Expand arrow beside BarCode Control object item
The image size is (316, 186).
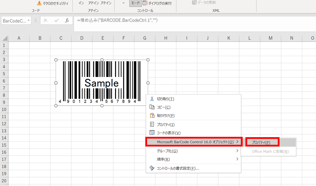point(237,142)
